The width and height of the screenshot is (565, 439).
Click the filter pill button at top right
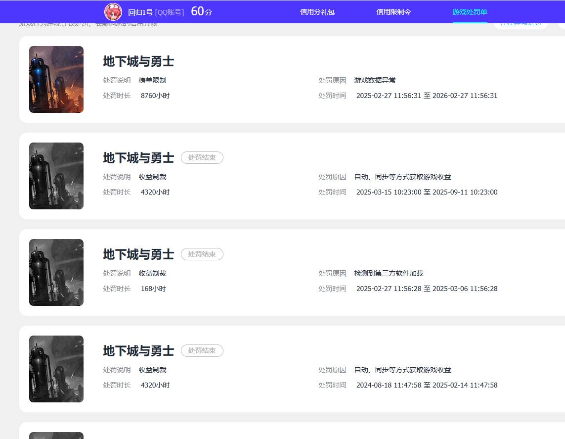(x=521, y=23)
